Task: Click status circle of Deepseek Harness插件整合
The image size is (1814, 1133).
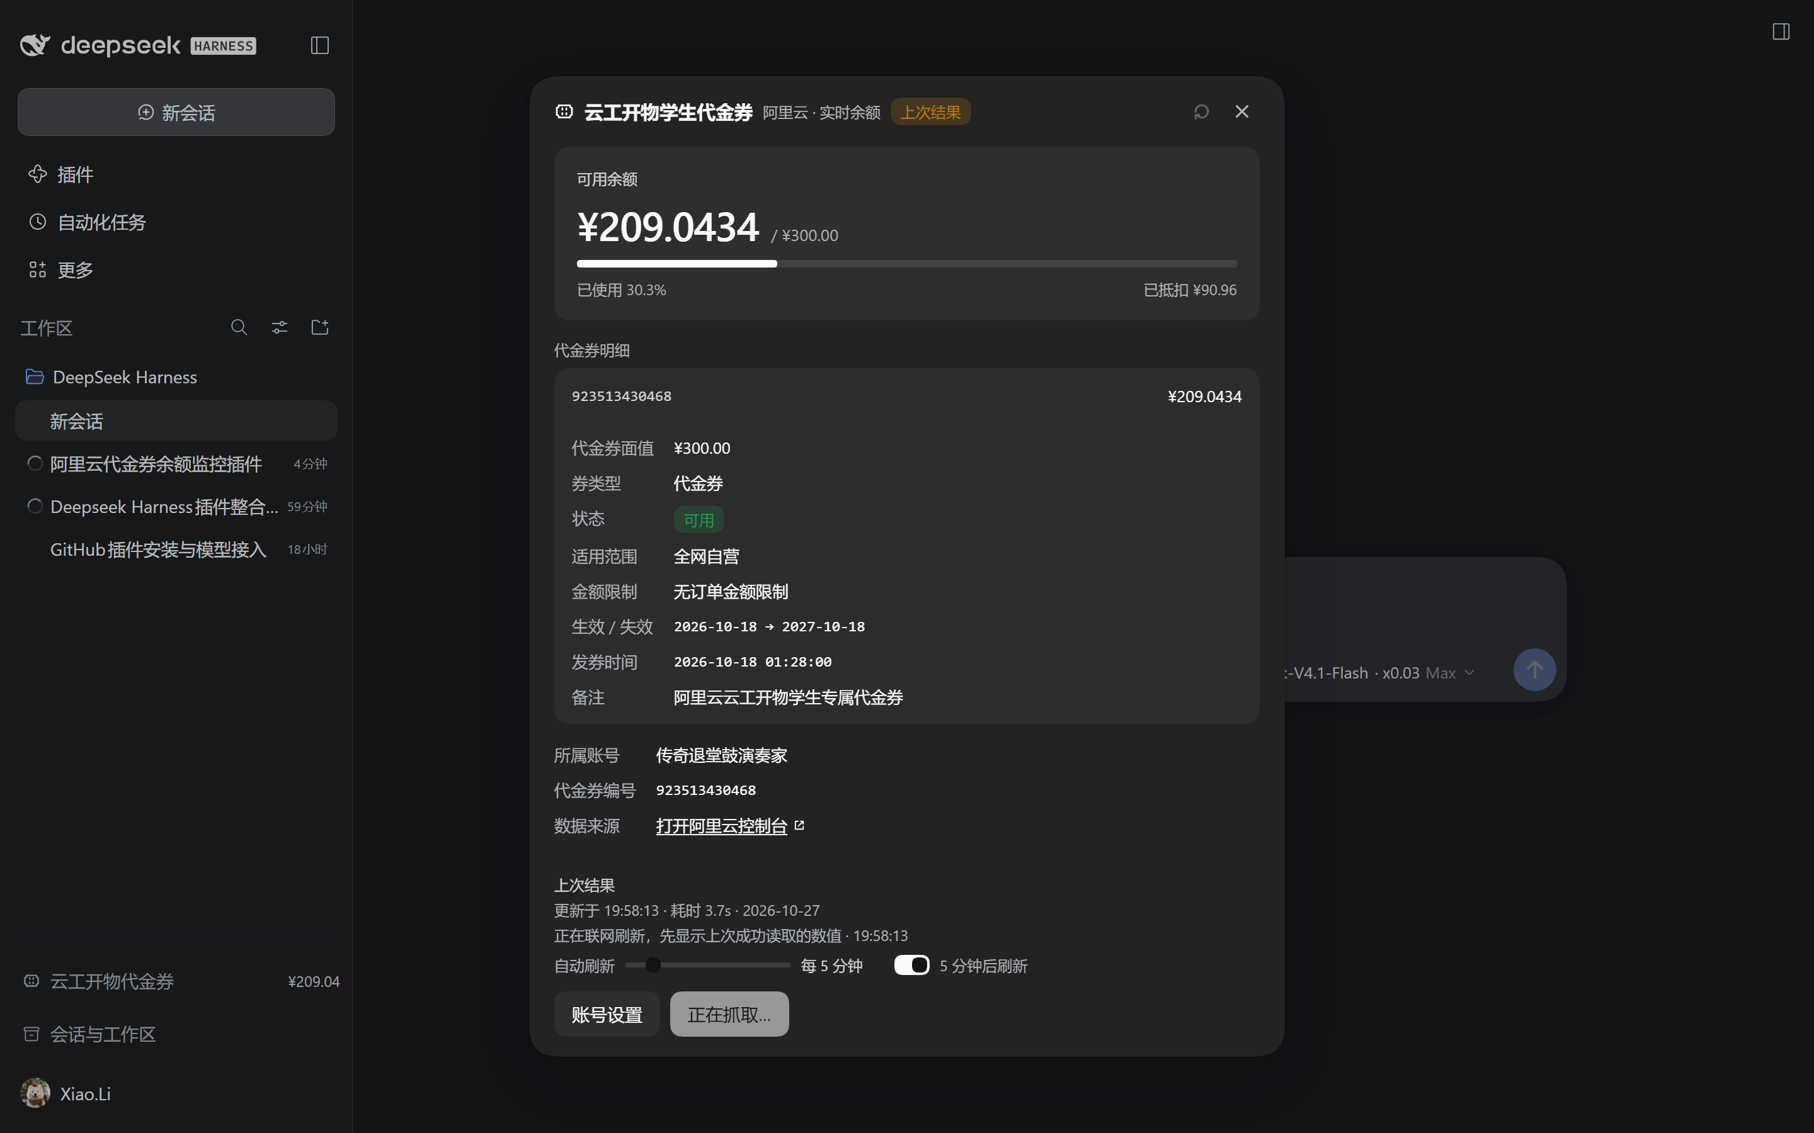Action: 35,506
